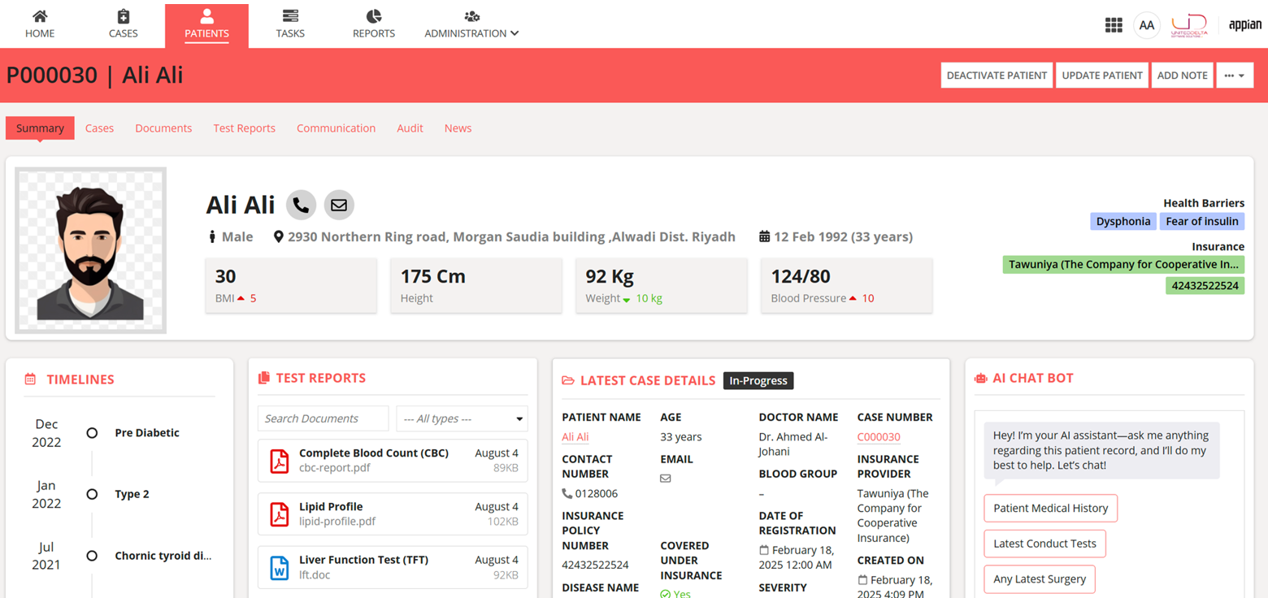Open the Communication tab
The image size is (1268, 598).
(336, 128)
